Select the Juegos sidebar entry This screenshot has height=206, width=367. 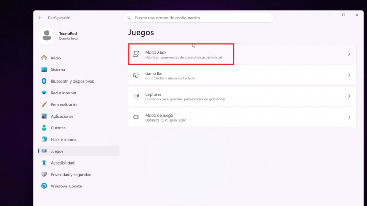coord(78,151)
